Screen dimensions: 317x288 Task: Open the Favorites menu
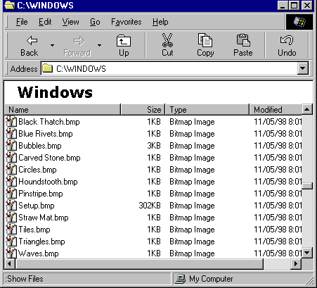[x=127, y=22]
